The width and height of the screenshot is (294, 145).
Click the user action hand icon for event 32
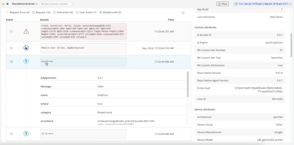pos(26,48)
